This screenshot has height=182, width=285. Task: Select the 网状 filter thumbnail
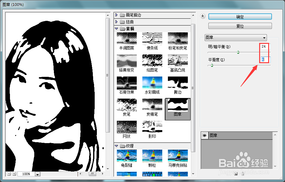click(x=127, y=127)
